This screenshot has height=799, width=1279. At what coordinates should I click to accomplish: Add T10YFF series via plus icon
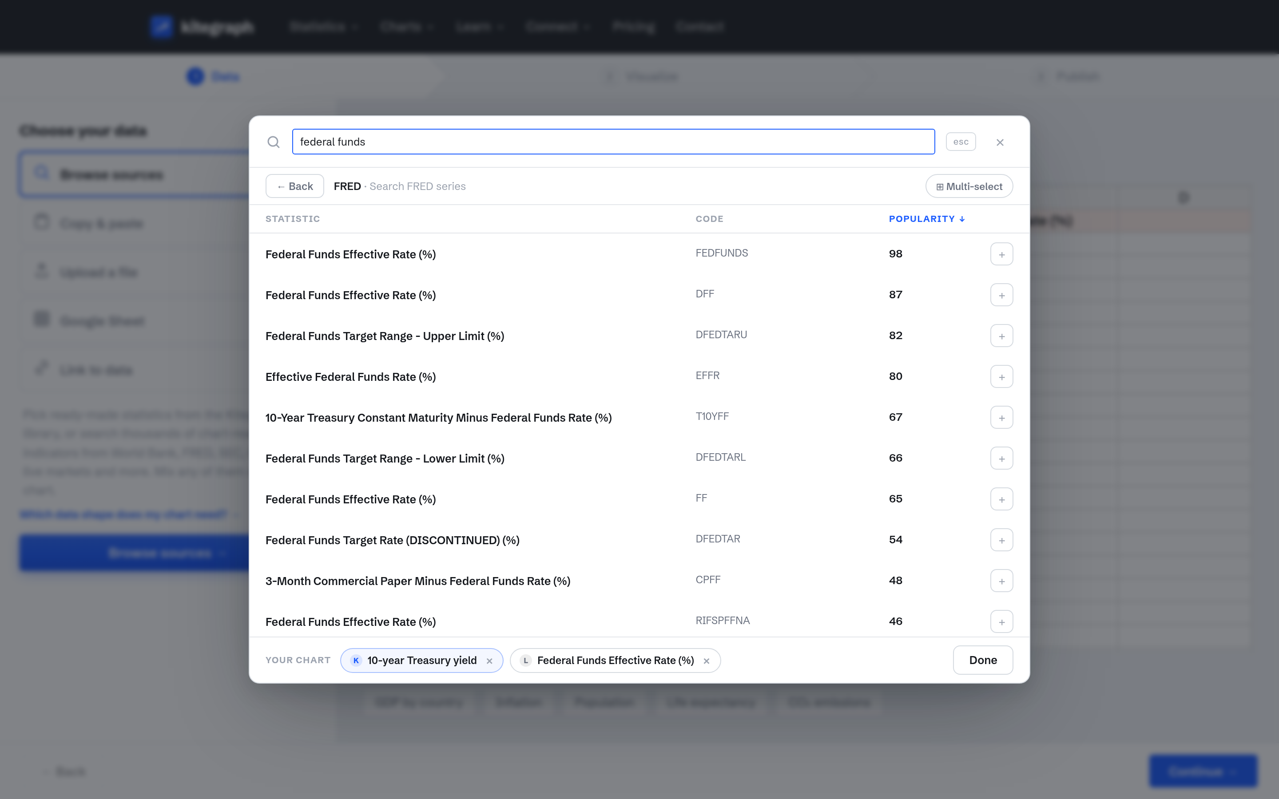1001,417
